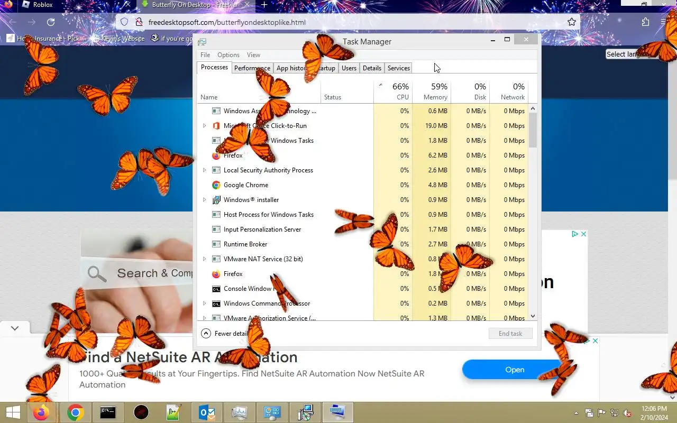Click the tracking protection shield icon
677x423 pixels.
pos(124,22)
